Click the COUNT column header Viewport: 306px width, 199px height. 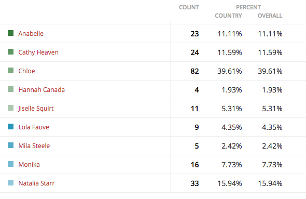click(x=189, y=7)
